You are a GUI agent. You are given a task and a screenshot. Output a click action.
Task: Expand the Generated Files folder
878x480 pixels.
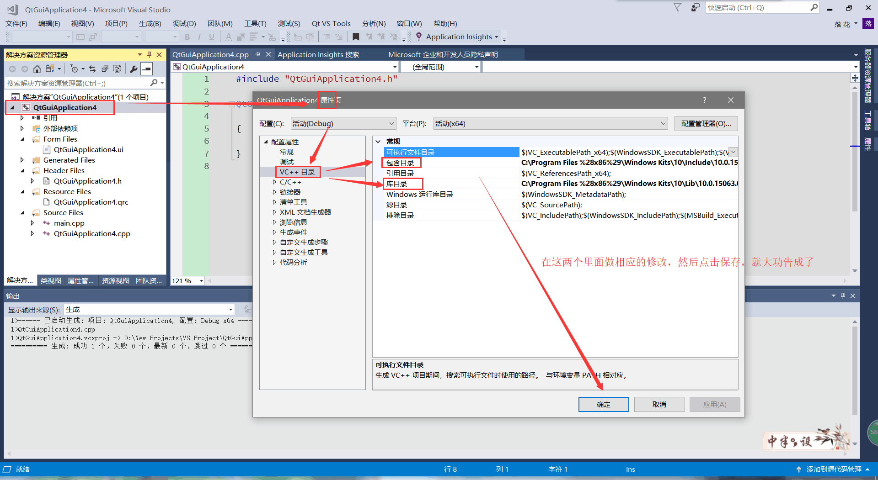tap(22, 160)
